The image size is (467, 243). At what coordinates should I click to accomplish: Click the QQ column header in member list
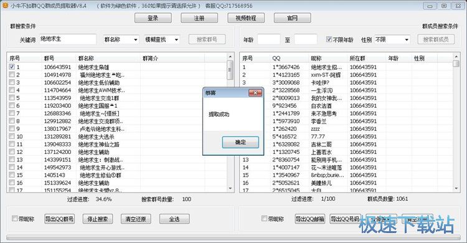click(289, 59)
